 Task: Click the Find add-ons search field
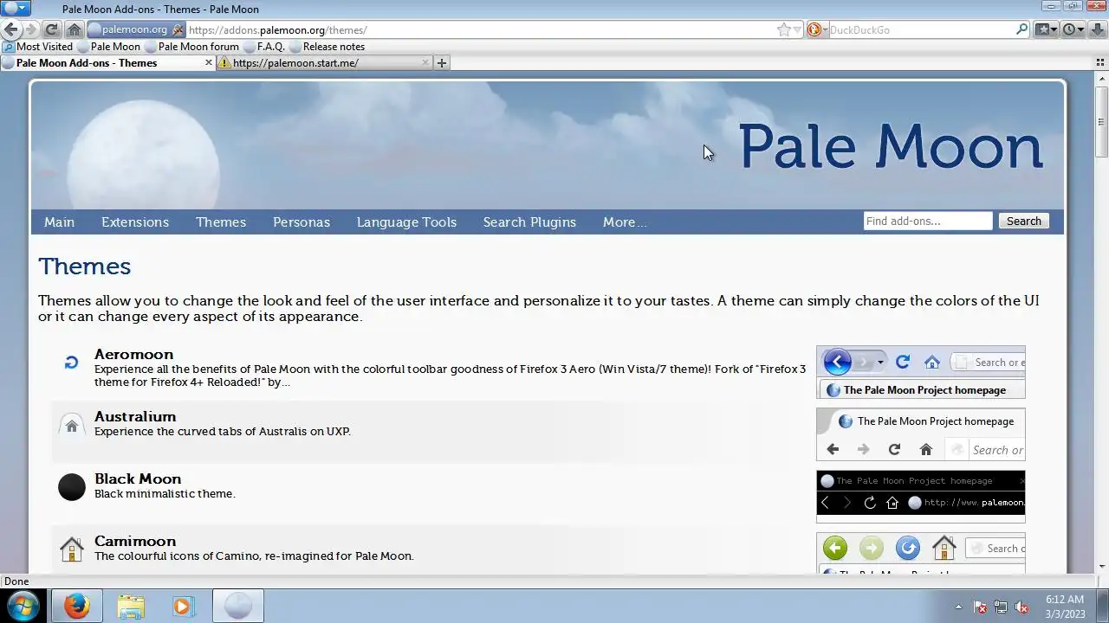pyautogui.click(x=928, y=222)
